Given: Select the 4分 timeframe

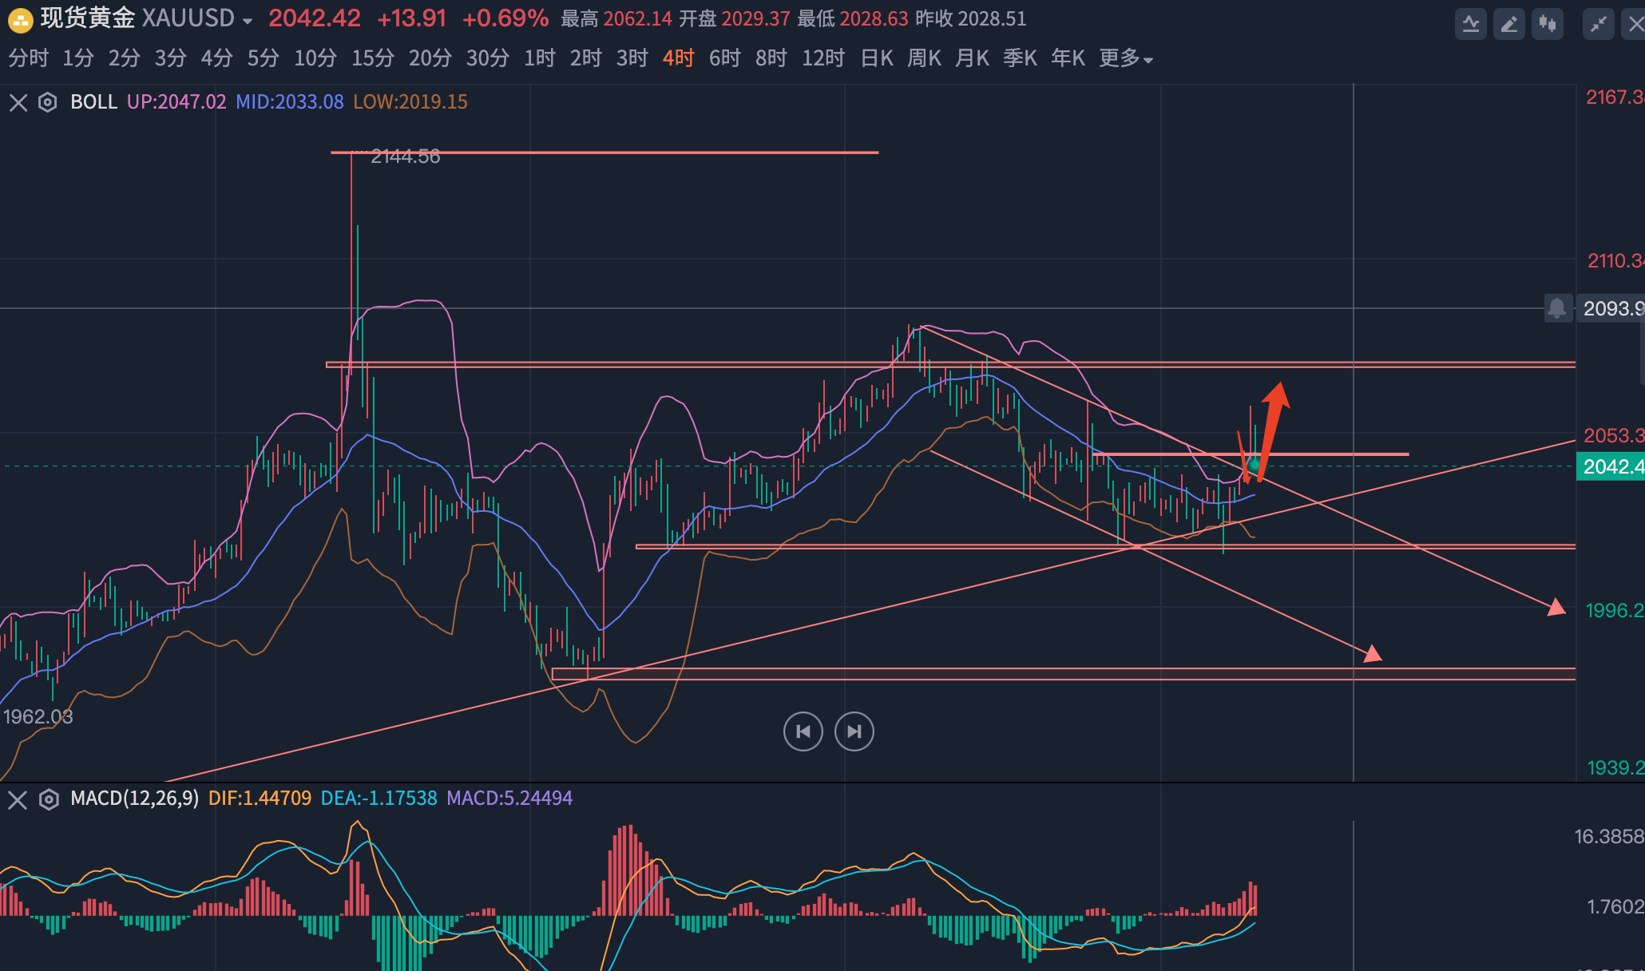Looking at the screenshot, I should click(x=217, y=58).
